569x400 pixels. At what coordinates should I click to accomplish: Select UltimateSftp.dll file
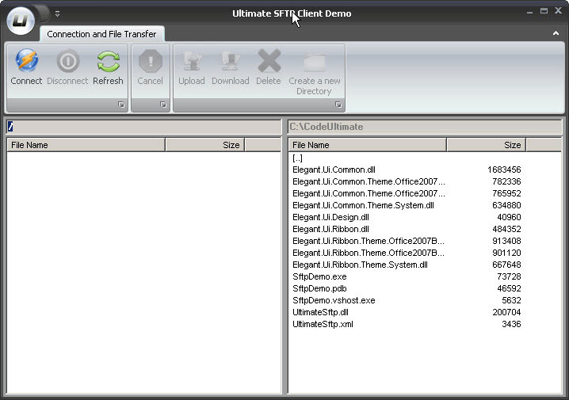(x=320, y=312)
